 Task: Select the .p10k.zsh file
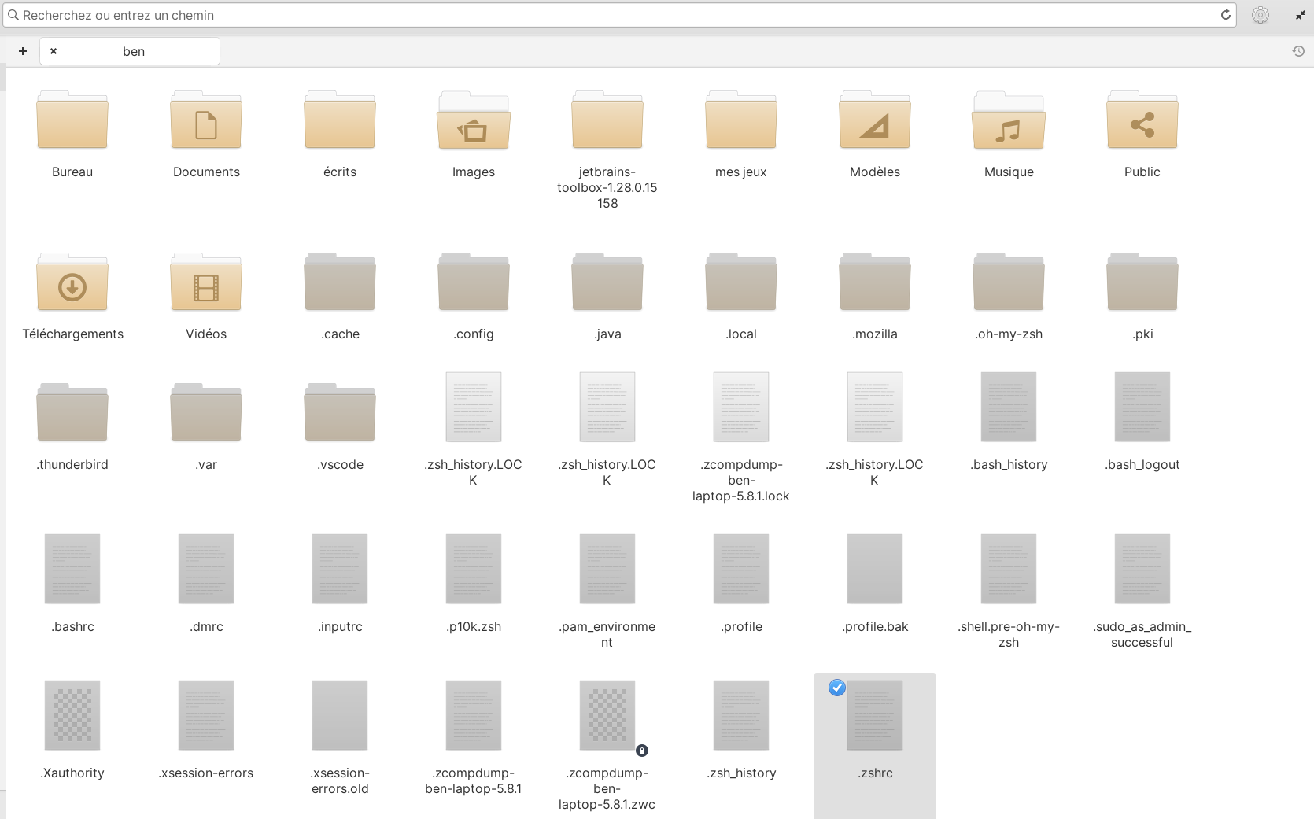pyautogui.click(x=474, y=569)
